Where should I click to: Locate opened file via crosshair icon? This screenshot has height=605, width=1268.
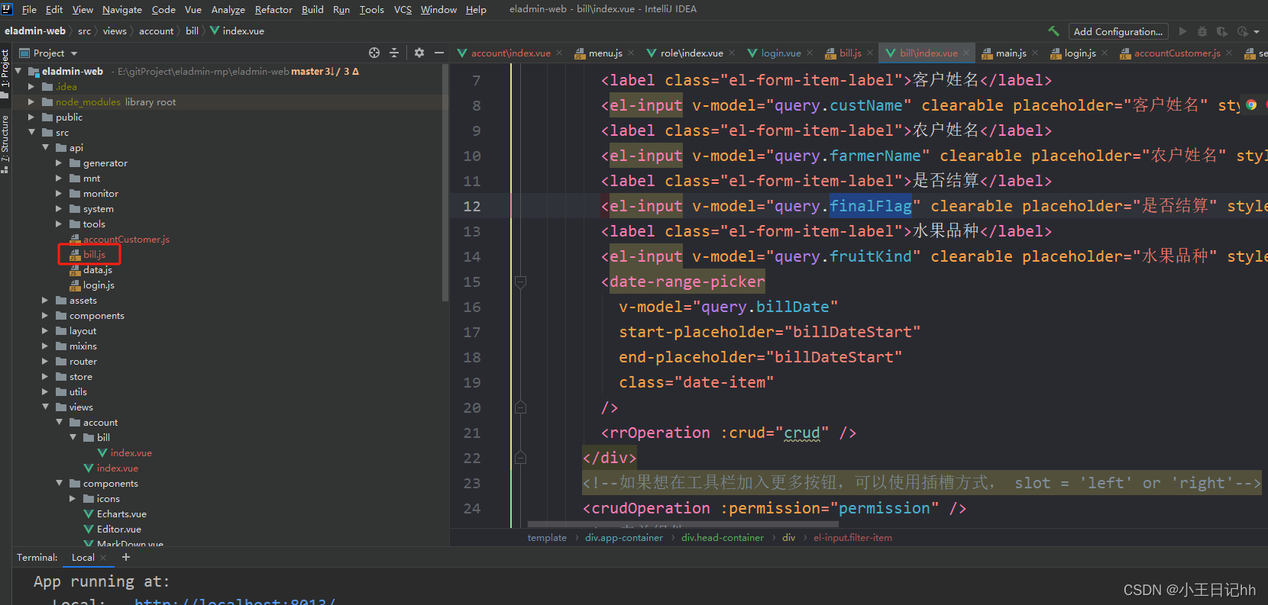[374, 53]
